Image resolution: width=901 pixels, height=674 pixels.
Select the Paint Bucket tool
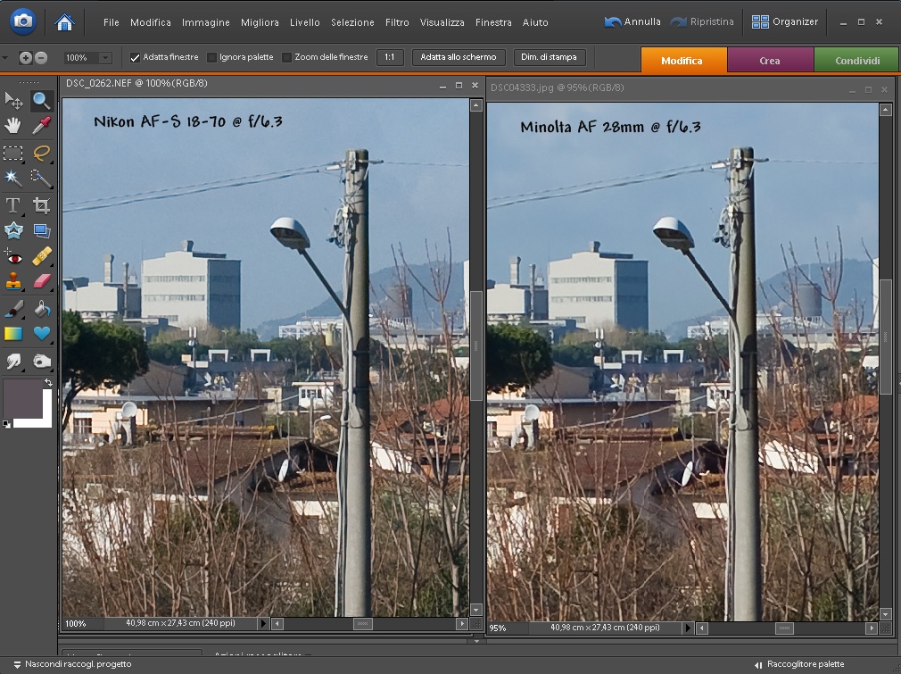(41, 310)
